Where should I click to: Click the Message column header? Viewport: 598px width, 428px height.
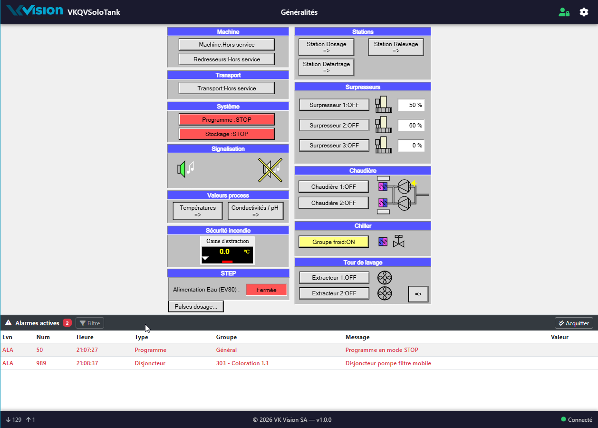pos(357,337)
